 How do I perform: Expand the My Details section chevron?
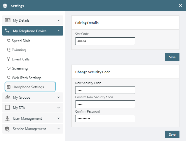59,20
